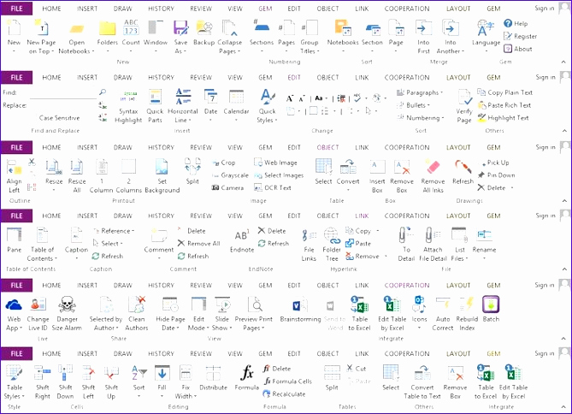This screenshot has width=572, height=414.
Task: Open the Web App cloud icon
Action: [14, 305]
